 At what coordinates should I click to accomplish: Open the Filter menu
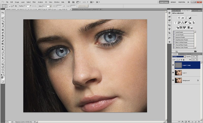[34, 2]
